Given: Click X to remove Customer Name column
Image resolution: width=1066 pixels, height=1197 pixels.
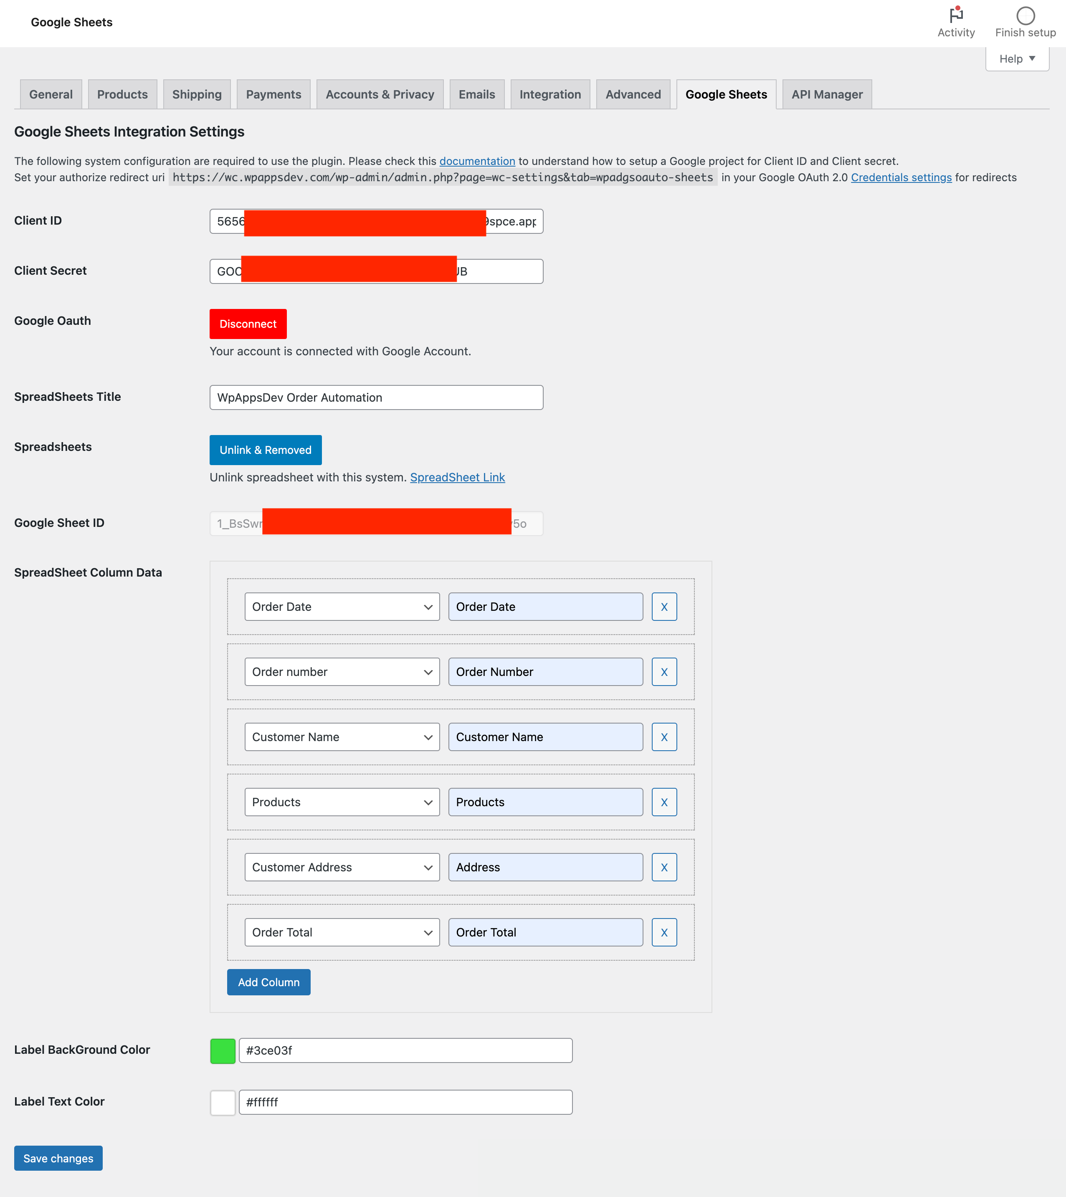Looking at the screenshot, I should click(x=663, y=737).
